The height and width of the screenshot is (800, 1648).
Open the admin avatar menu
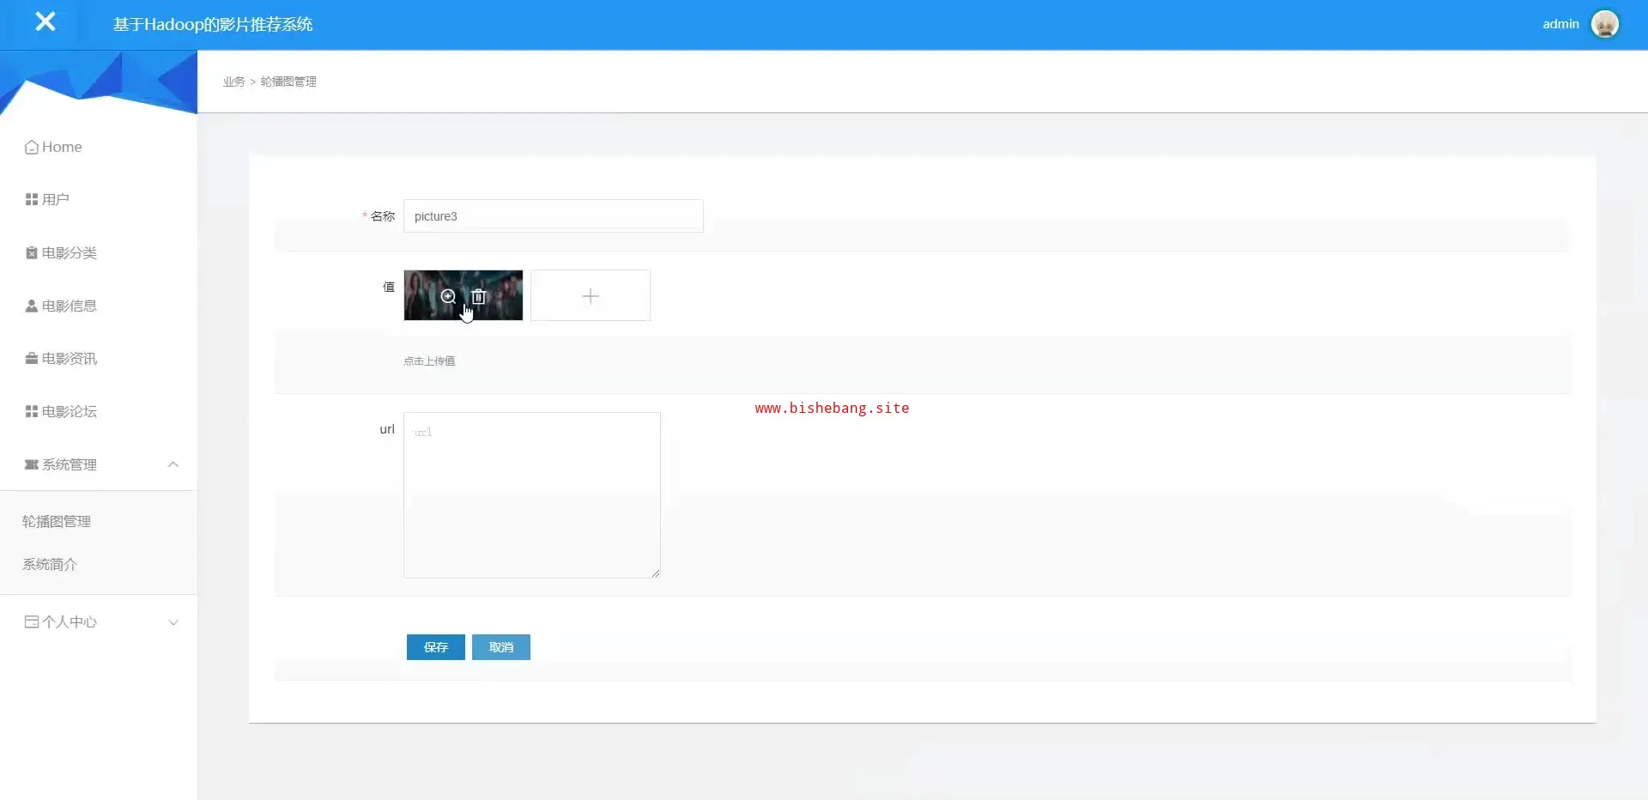(1604, 24)
